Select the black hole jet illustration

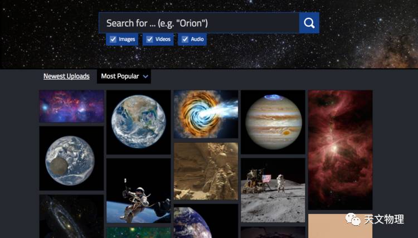(206, 114)
